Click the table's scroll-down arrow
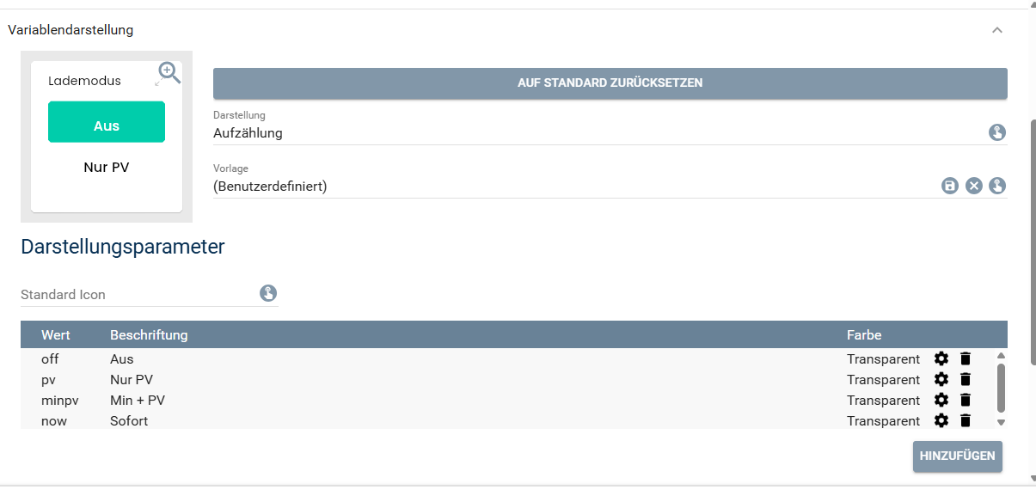1036x496 pixels. [x=1001, y=422]
